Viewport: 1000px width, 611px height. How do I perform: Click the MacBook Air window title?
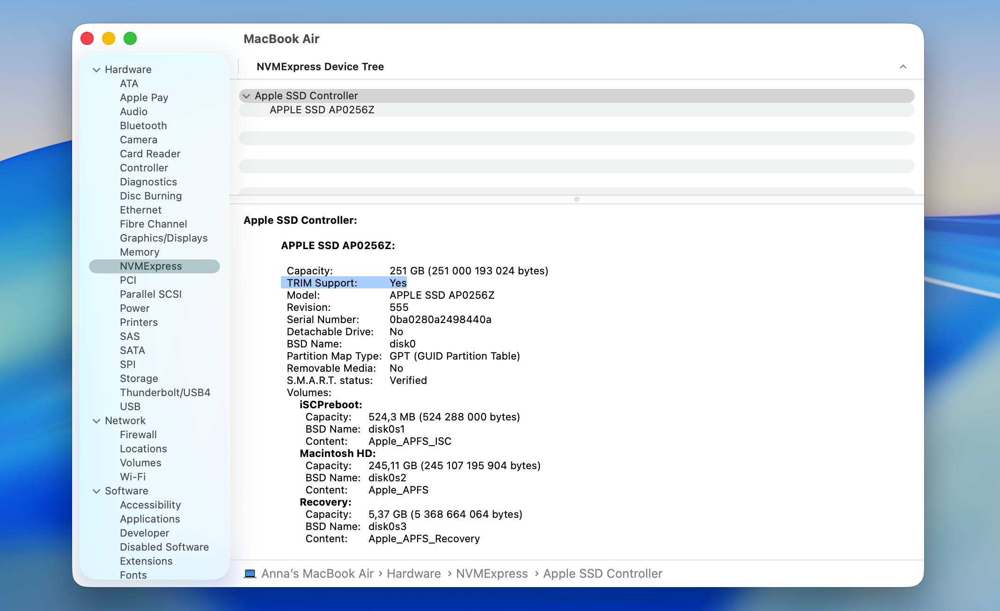coord(281,39)
